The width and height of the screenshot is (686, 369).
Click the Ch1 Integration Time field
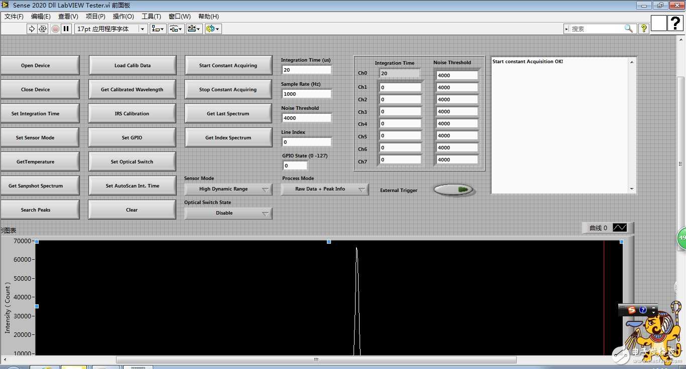coord(400,87)
